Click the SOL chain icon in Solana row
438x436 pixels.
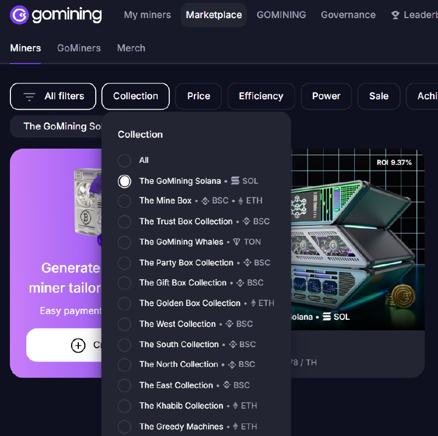(x=235, y=181)
